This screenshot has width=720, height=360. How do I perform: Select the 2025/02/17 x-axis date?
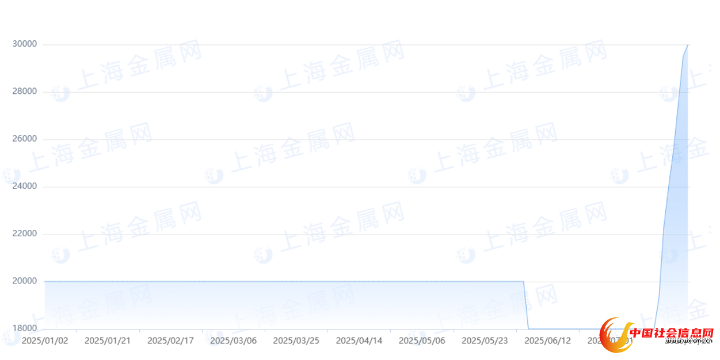click(x=170, y=340)
